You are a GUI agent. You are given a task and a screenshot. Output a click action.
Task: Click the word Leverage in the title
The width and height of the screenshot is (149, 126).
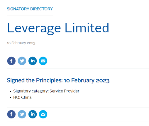coord(34,29)
